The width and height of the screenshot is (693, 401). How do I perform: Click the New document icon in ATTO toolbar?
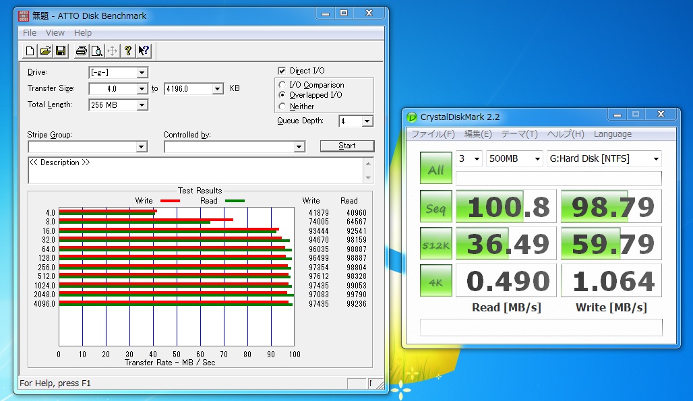click(30, 51)
